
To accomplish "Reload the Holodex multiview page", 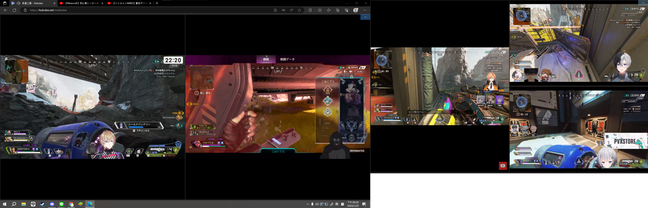I will tap(15, 10).
